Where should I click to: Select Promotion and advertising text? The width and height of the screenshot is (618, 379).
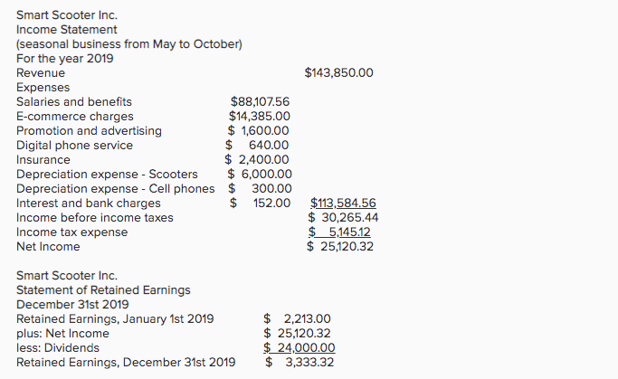point(89,131)
